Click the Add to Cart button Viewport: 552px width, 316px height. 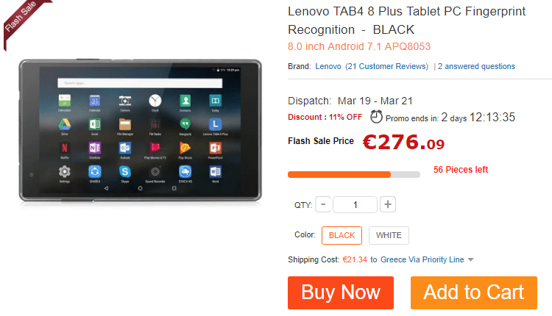click(x=474, y=292)
